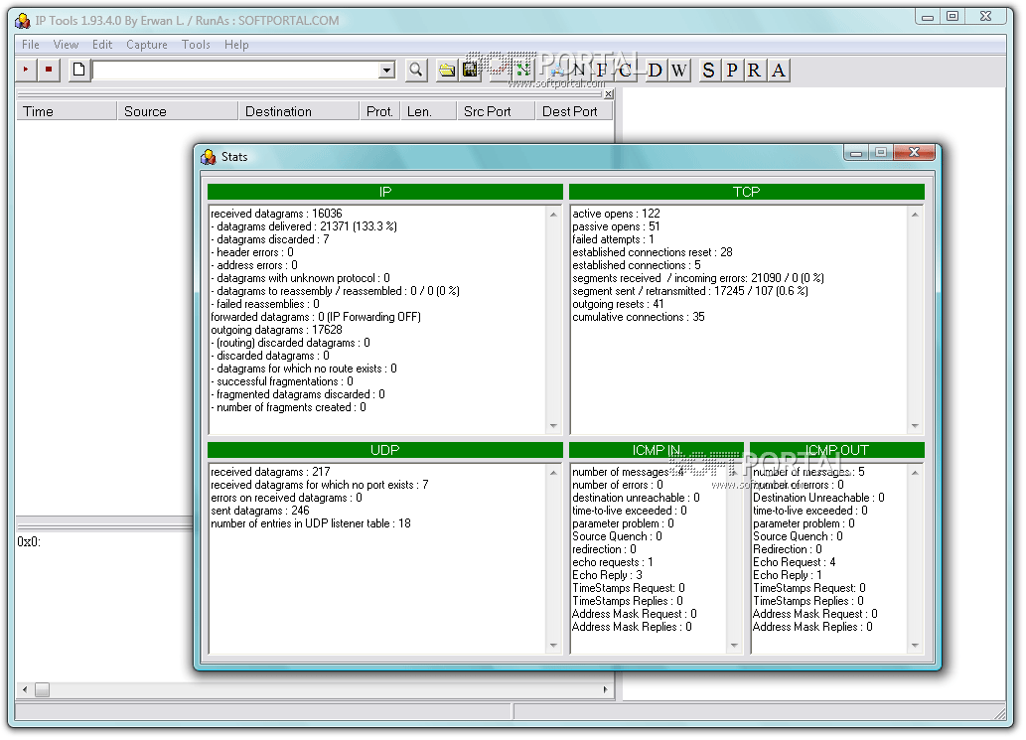Click the Prot. column header
Image resolution: width=1026 pixels, height=740 pixels.
[x=379, y=112]
